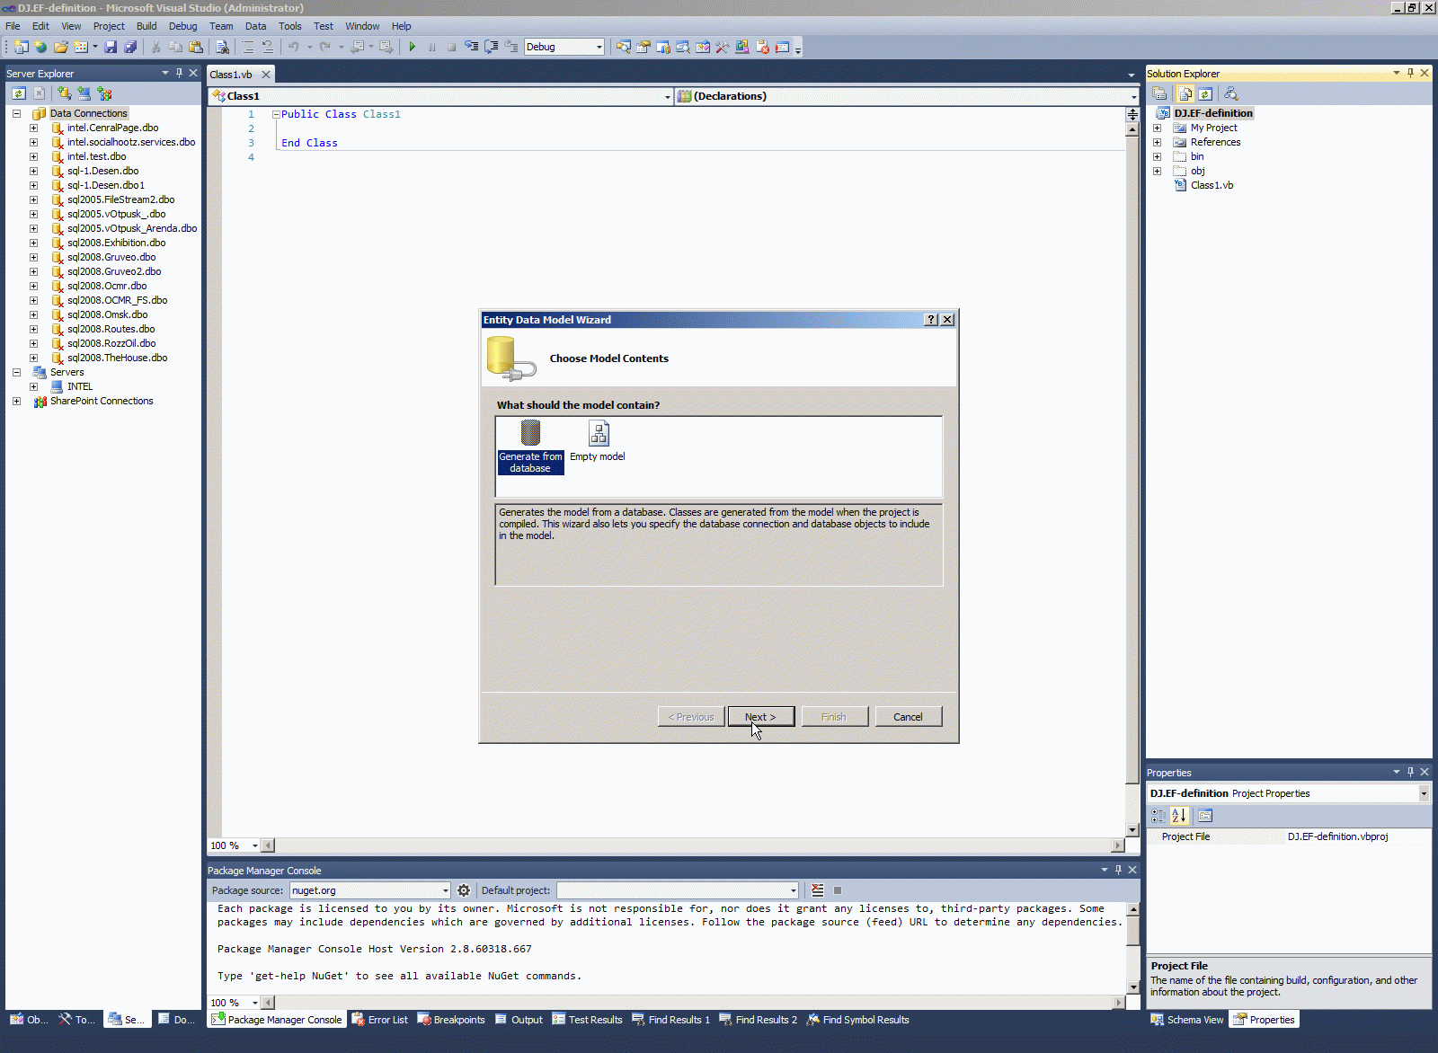Screen dimensions: 1438x1053
Task: Click the Cut scissors toolbar icon
Action: coord(156,47)
